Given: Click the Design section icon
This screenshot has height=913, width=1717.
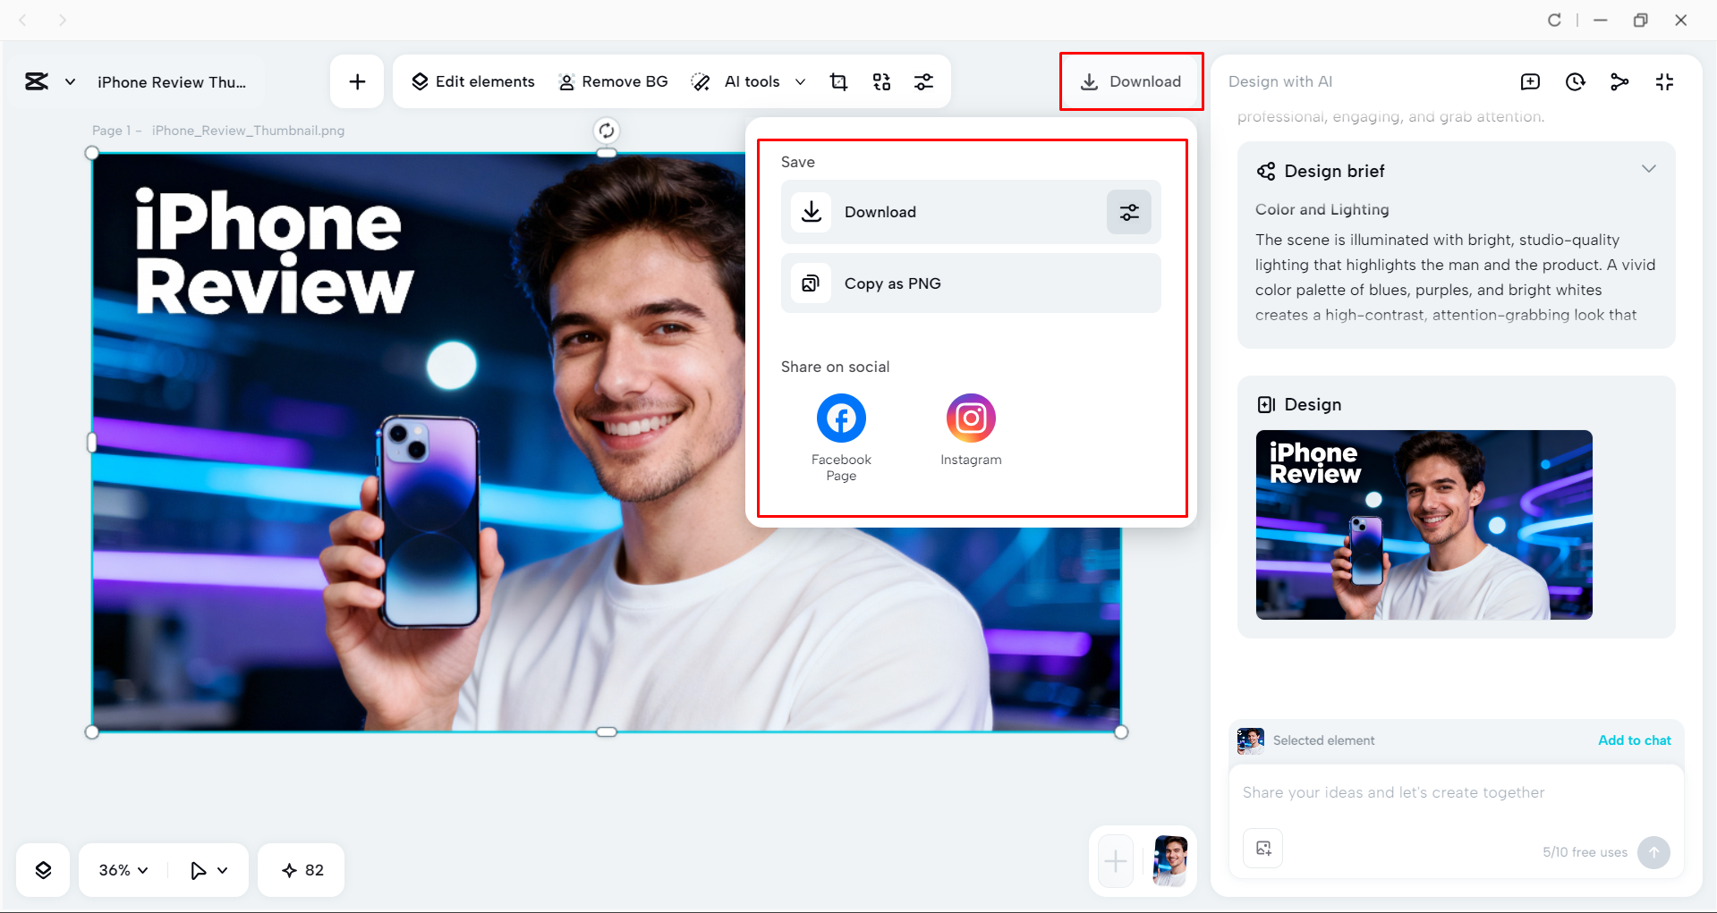Looking at the screenshot, I should [1266, 404].
